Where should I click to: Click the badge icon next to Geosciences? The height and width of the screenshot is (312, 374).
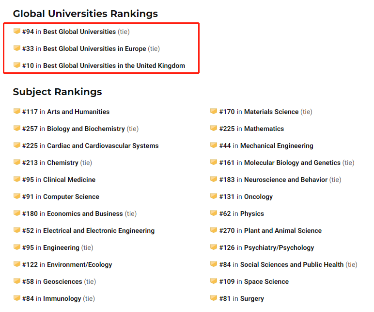pos(16,281)
